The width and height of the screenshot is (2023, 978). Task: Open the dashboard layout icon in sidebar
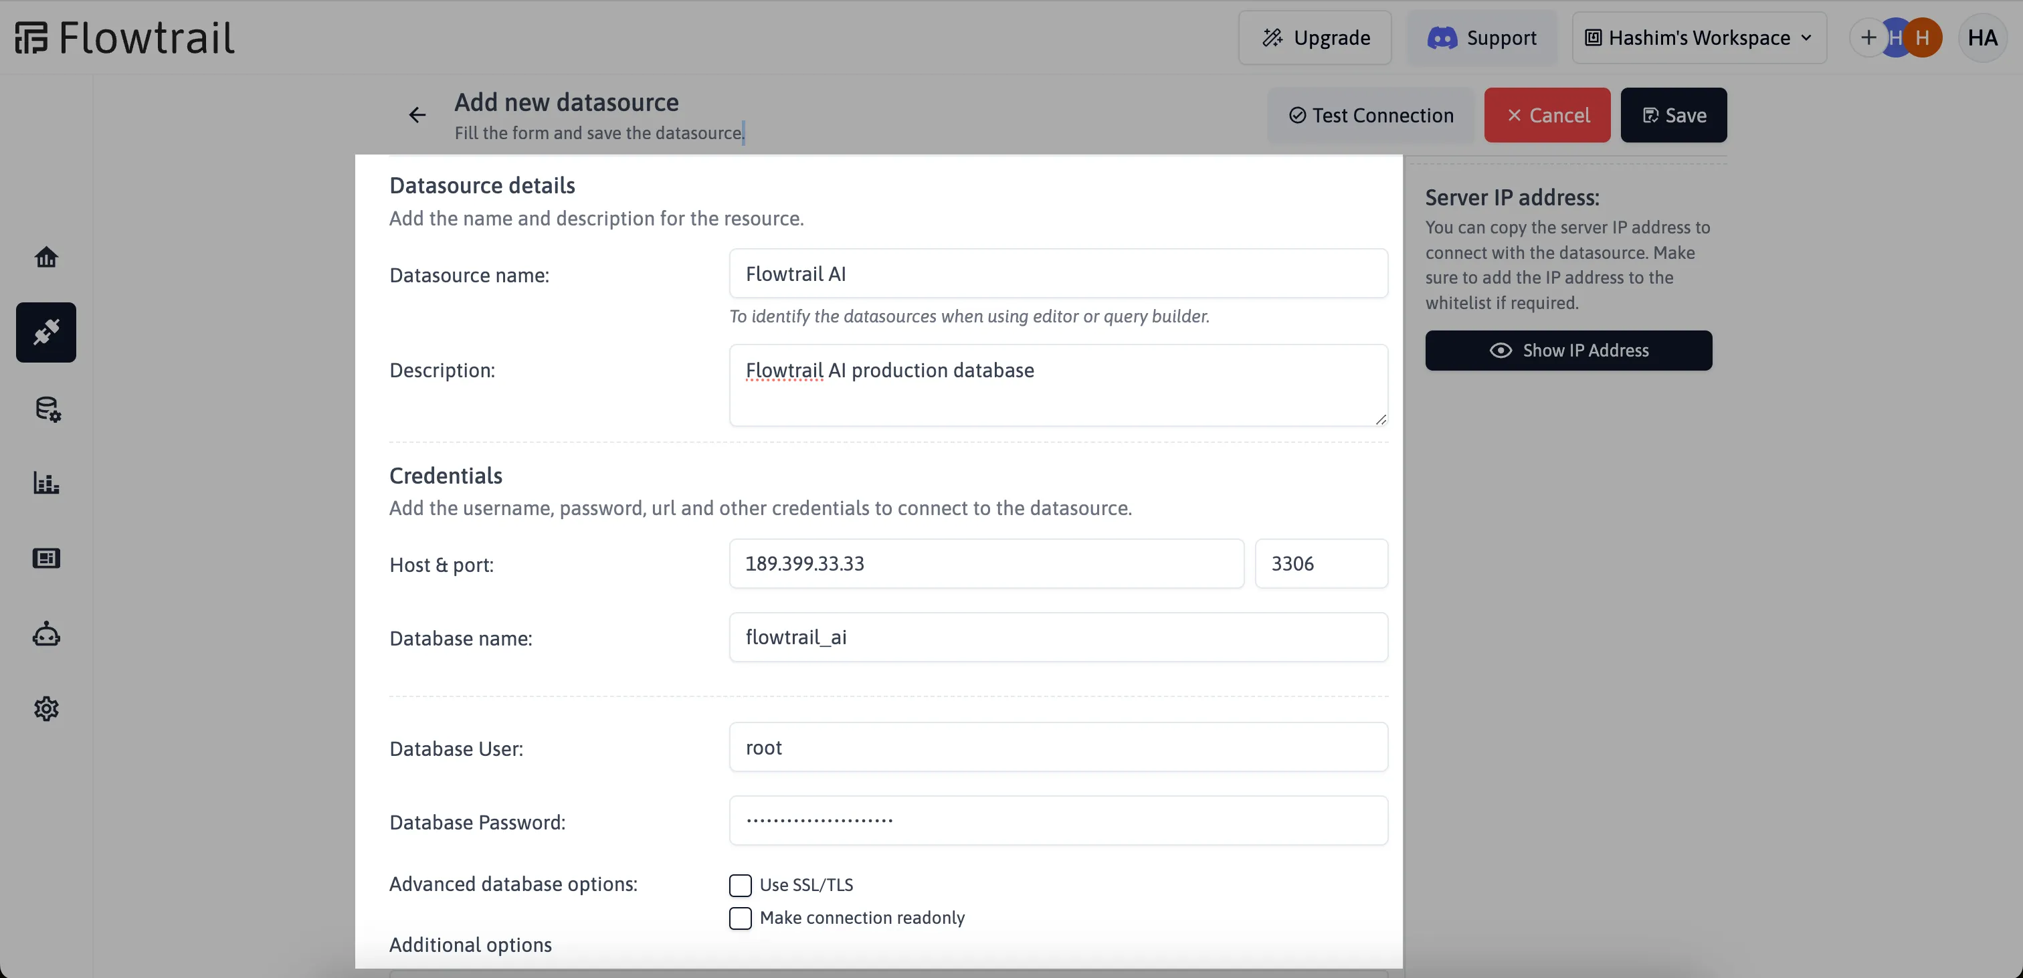point(46,559)
